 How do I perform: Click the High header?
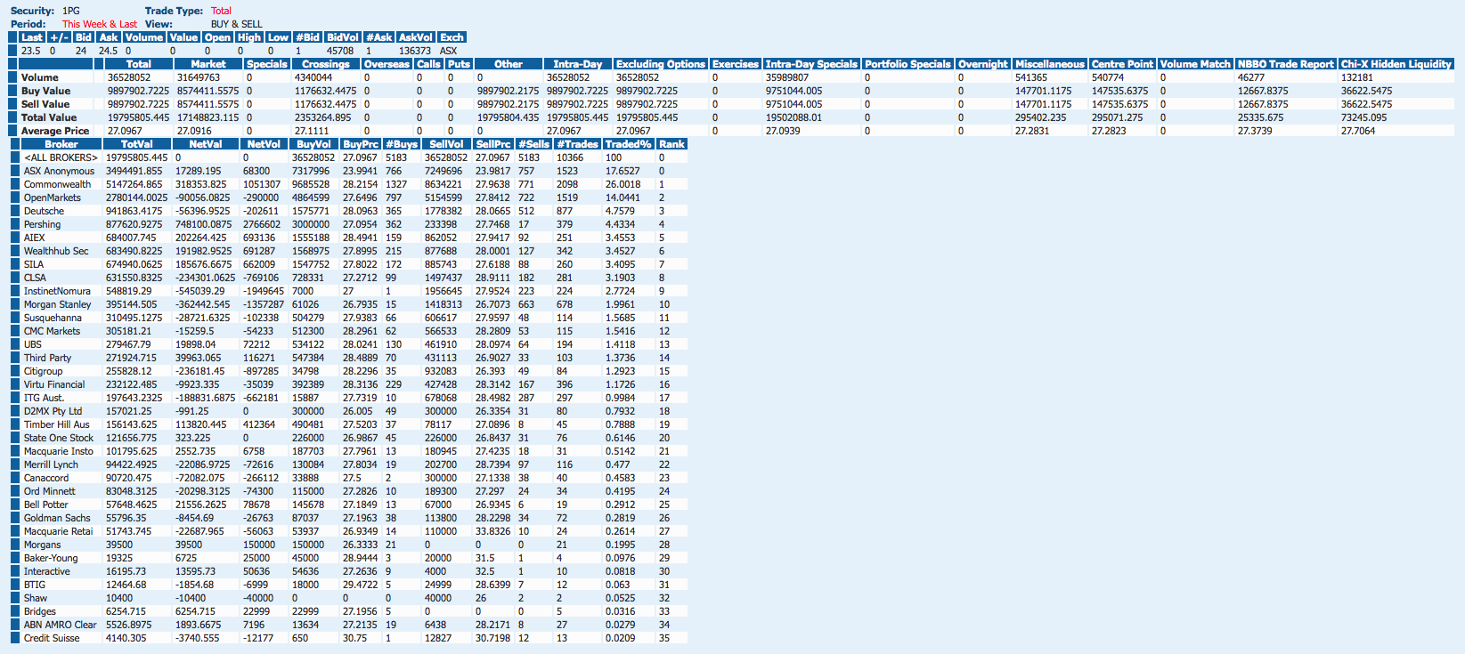coord(249,37)
